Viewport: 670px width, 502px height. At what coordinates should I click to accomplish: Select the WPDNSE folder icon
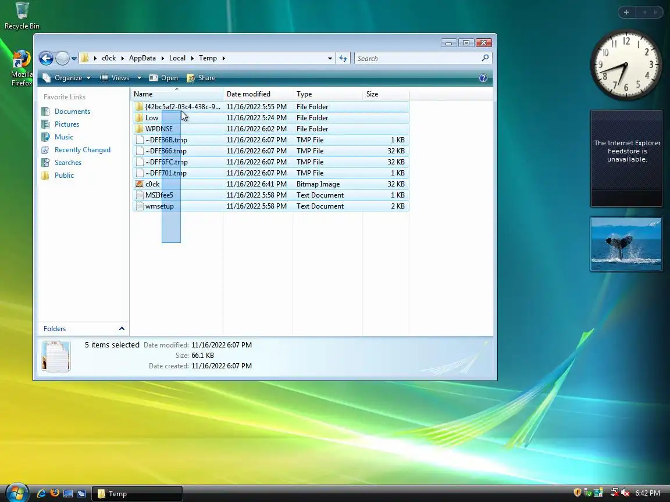click(x=140, y=129)
